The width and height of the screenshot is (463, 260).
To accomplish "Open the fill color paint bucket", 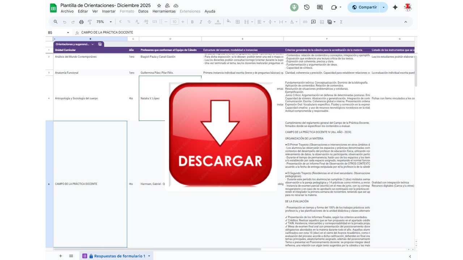I will [228, 22].
